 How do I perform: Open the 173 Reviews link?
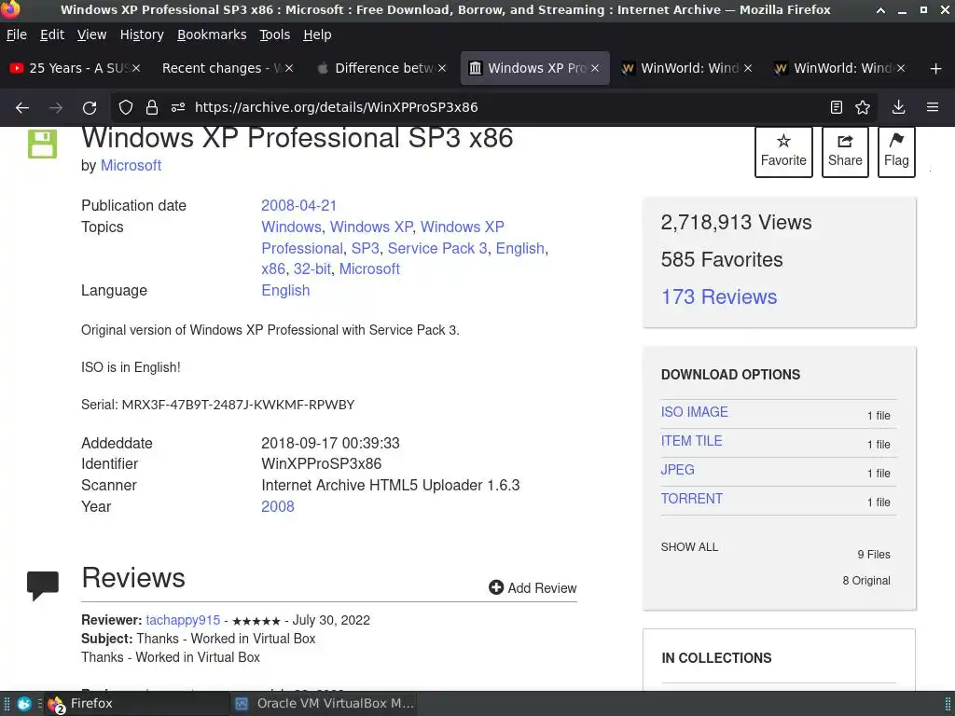(x=719, y=297)
